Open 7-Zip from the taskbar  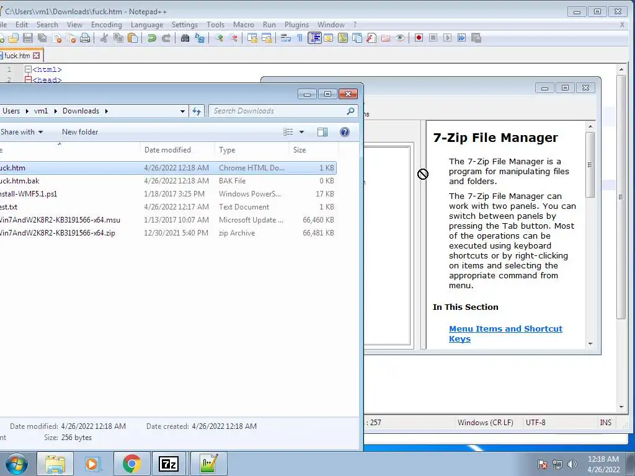point(169,464)
